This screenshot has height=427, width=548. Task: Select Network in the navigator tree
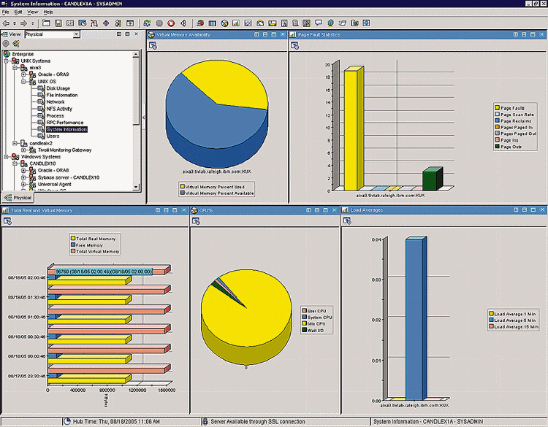coord(56,102)
